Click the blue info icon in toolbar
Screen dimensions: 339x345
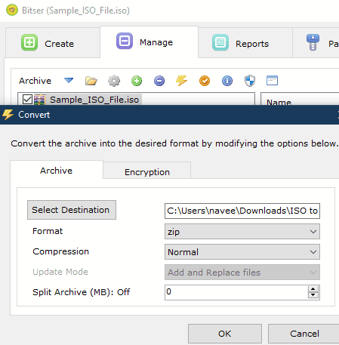point(227,81)
